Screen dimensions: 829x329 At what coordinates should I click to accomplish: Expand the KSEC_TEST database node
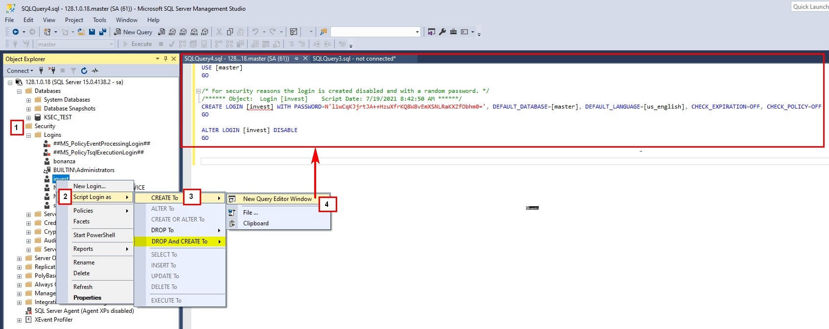click(x=28, y=117)
